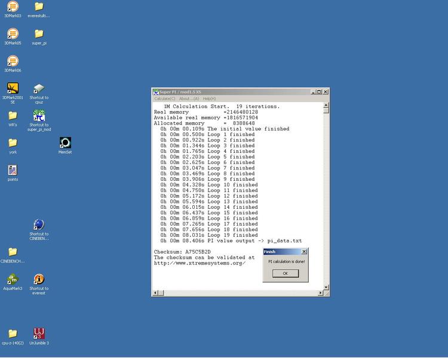Click the horizontal scrollbar thumb
Screen dimensions: 448x358
pyautogui.click(x=161, y=293)
